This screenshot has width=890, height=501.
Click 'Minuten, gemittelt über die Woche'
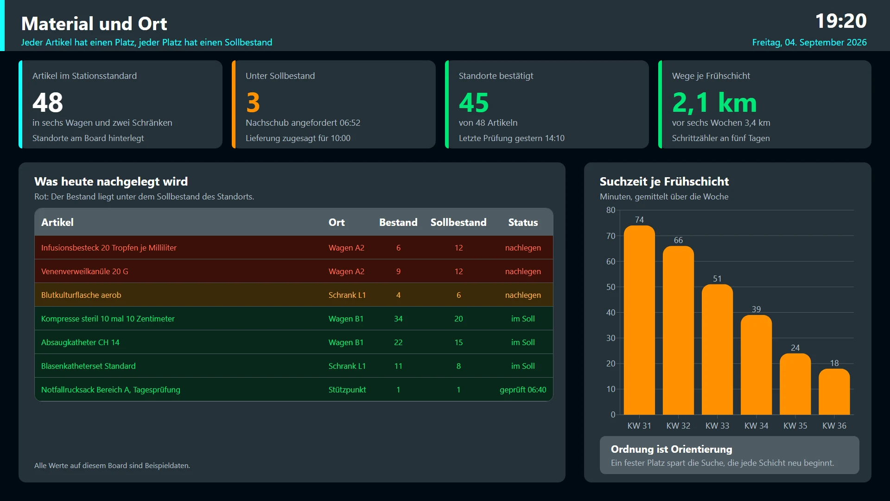(x=664, y=196)
